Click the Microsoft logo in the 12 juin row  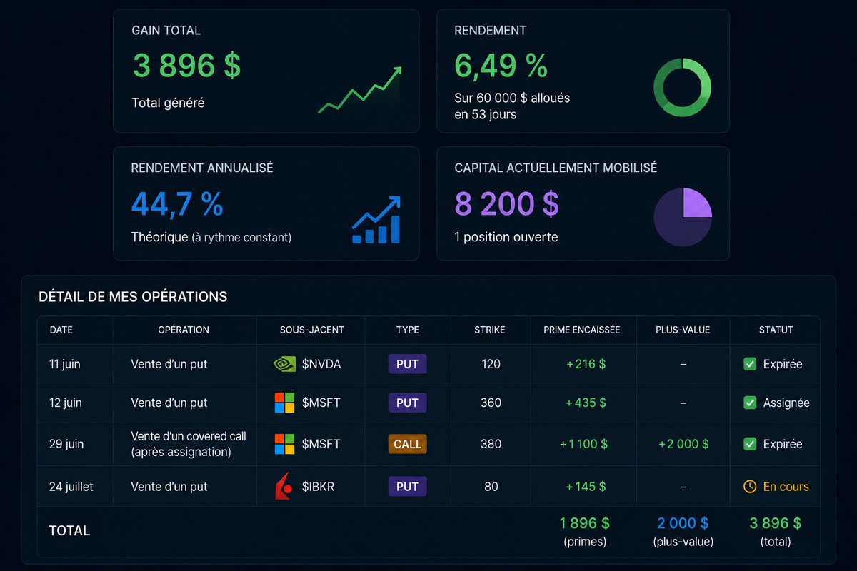click(x=284, y=403)
